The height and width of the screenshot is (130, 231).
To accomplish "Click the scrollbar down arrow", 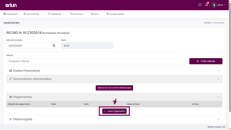I will [x=230, y=129].
